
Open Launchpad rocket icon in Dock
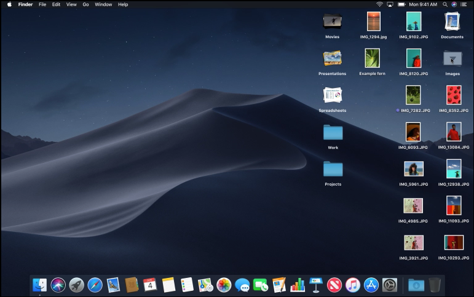pos(76,285)
